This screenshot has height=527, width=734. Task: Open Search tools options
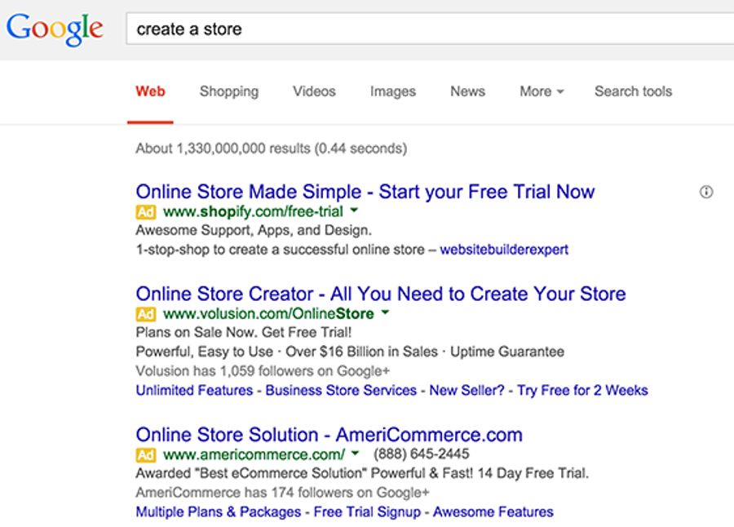(x=633, y=91)
